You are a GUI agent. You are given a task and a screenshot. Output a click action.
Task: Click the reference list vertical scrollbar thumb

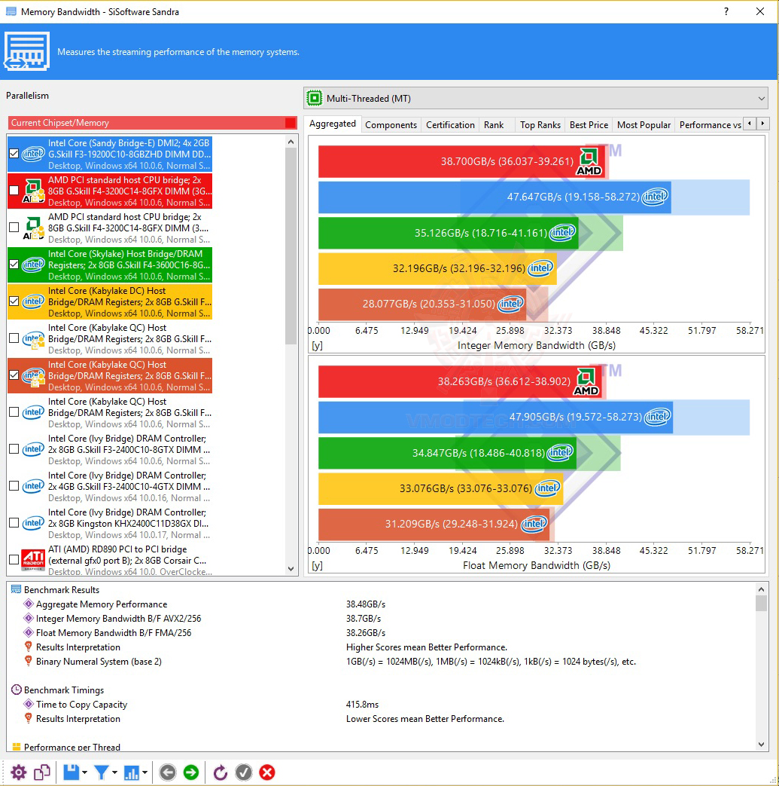tap(291, 246)
